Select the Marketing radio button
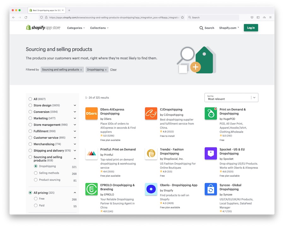This screenshot has height=227, width=284. coord(30,118)
